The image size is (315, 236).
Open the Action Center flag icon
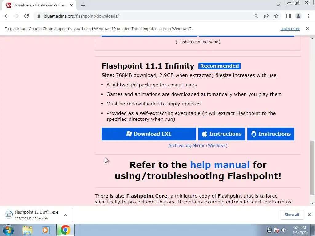pyautogui.click(x=277, y=230)
